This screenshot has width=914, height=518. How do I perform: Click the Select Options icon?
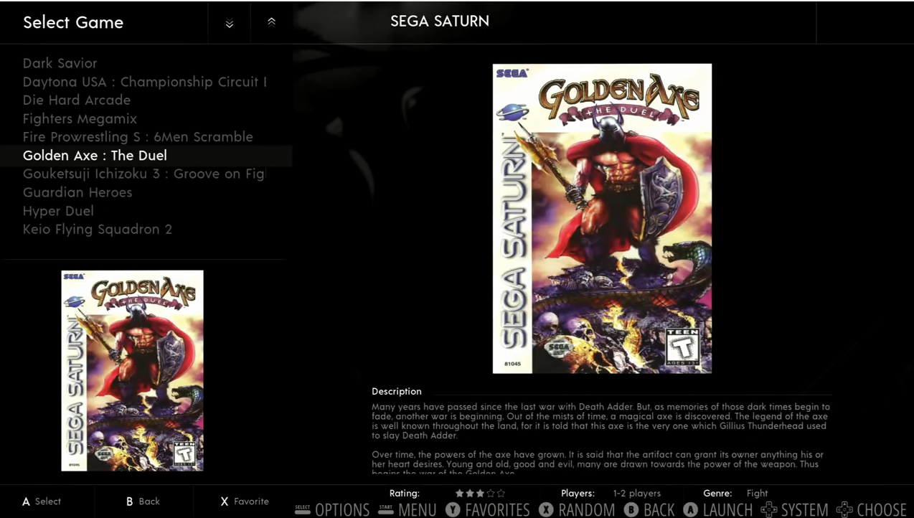(x=303, y=509)
